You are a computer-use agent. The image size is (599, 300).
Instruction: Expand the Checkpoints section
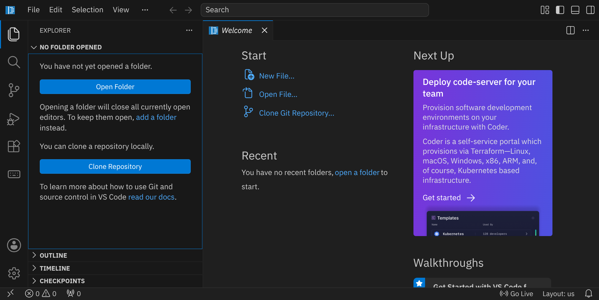pos(115,281)
